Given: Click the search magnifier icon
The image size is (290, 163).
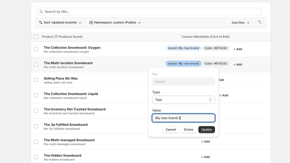Looking at the screenshot, I should 41,12.
